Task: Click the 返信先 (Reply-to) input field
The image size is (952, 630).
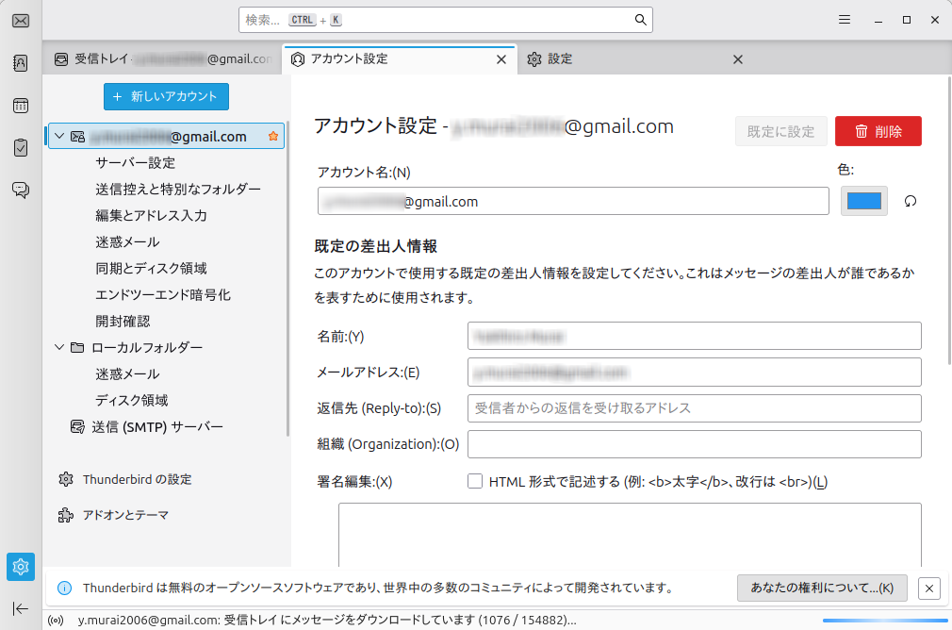Action: tap(693, 408)
